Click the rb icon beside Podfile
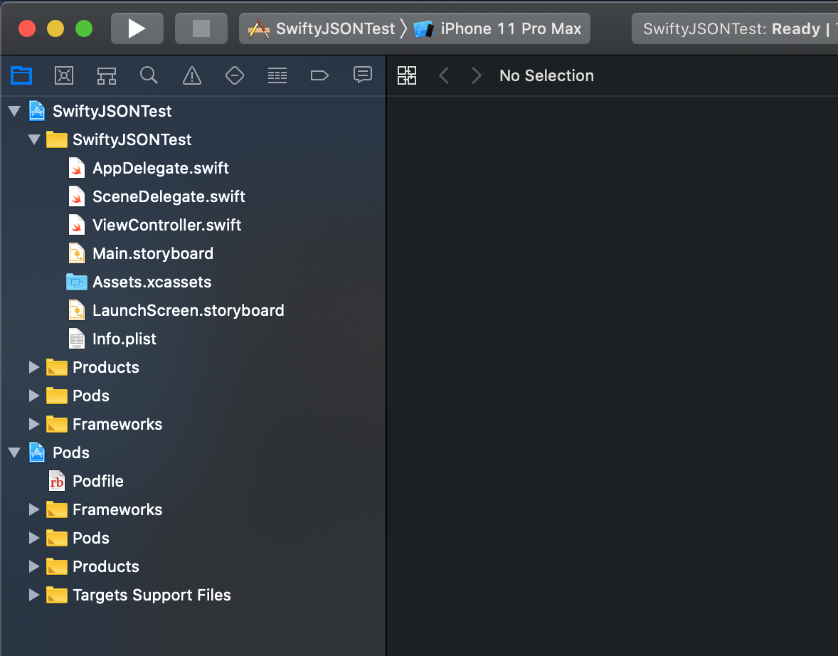The height and width of the screenshot is (656, 838). click(57, 481)
